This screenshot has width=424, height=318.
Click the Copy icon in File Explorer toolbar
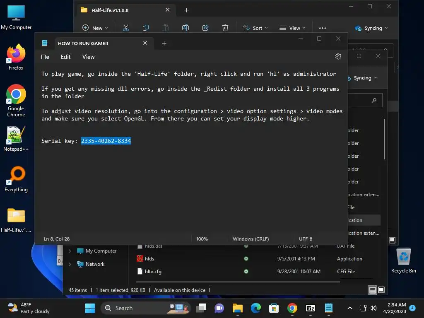tap(145, 28)
